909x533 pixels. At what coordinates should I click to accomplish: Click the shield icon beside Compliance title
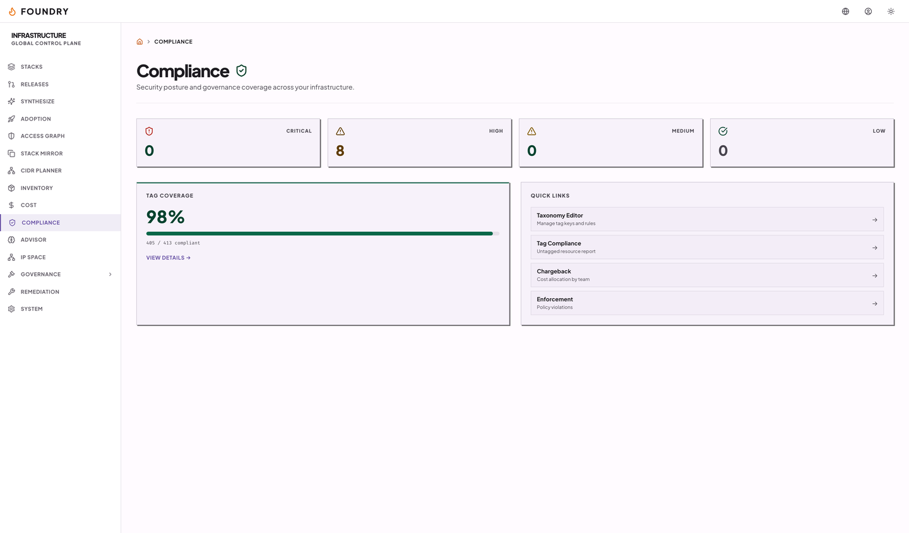point(241,71)
